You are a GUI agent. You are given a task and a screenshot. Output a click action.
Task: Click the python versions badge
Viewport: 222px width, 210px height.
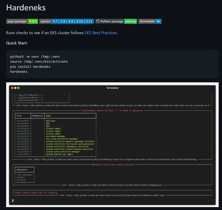click(66, 21)
